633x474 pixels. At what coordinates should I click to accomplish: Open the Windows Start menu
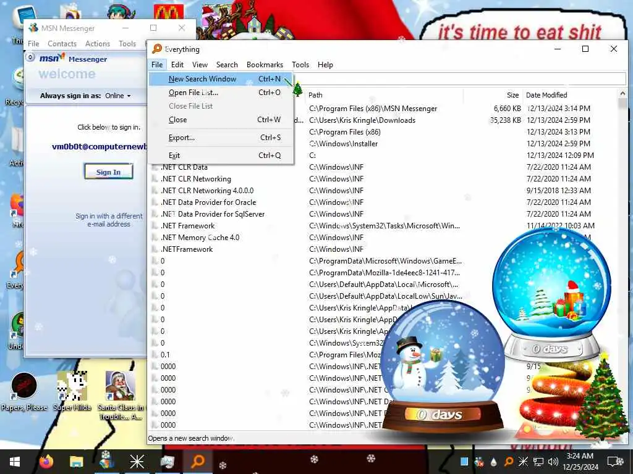tap(15, 462)
